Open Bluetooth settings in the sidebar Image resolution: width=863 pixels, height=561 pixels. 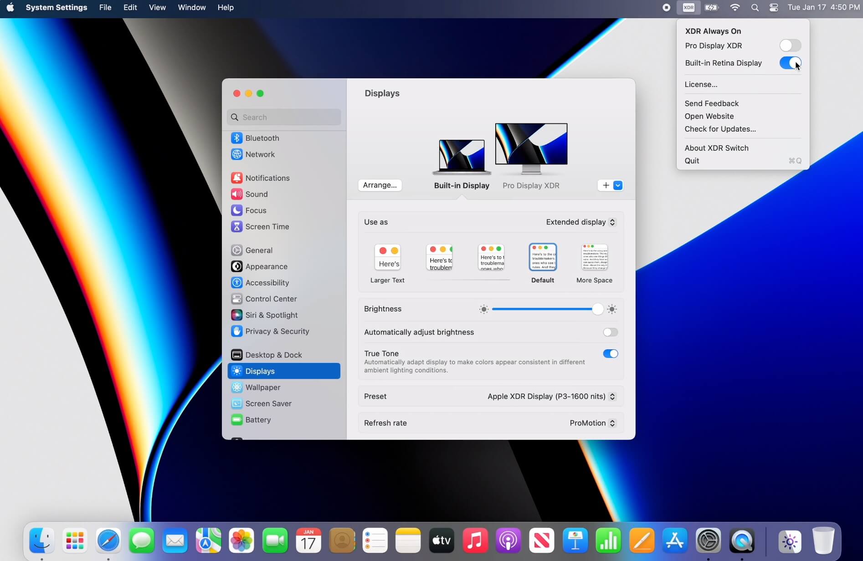tap(262, 138)
